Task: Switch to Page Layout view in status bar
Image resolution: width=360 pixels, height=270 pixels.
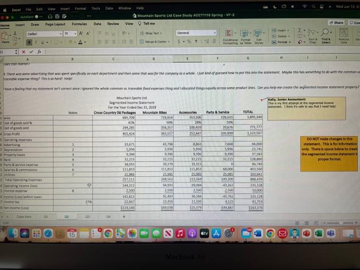Action: coord(307,223)
